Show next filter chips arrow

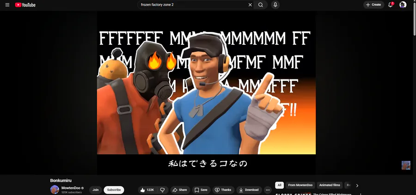click(357, 185)
